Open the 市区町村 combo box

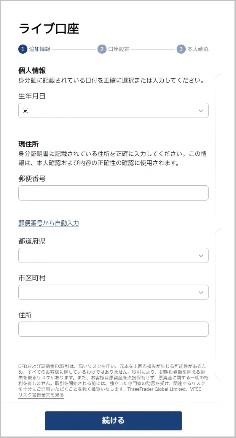click(107, 292)
